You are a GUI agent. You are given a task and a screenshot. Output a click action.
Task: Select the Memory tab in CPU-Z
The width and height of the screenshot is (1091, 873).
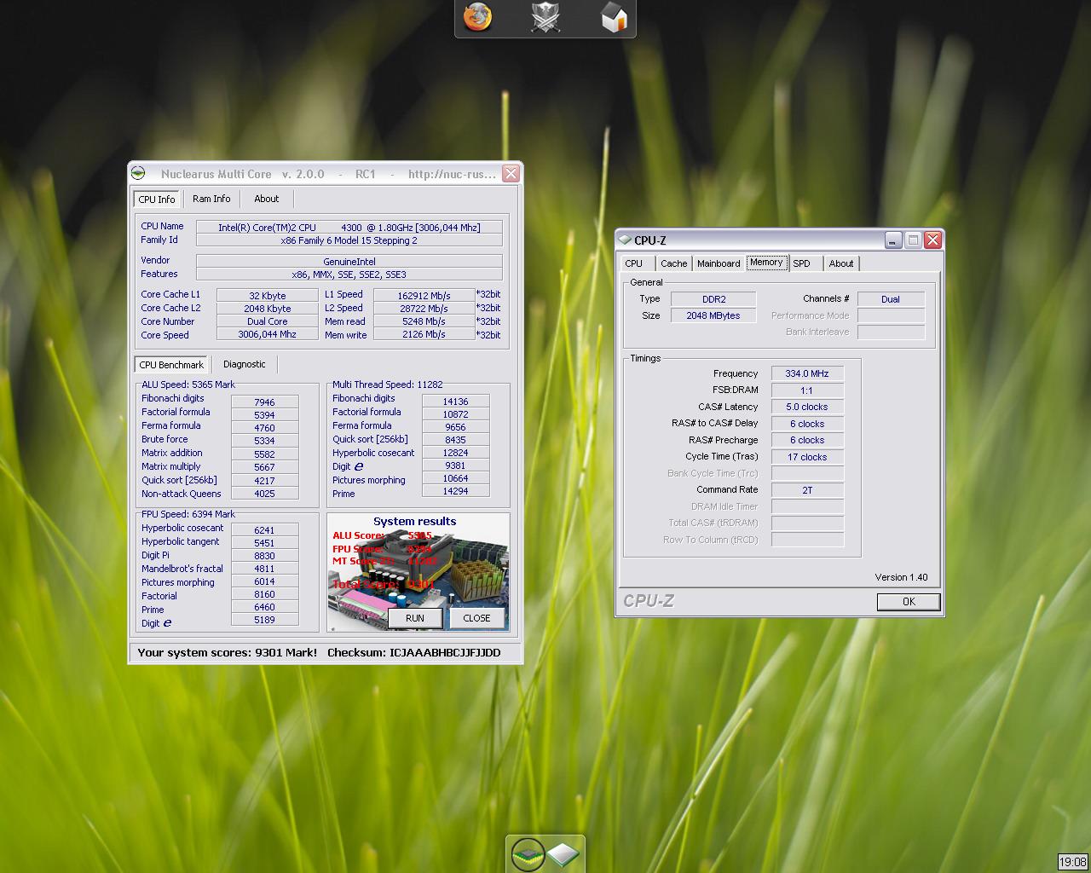766,263
